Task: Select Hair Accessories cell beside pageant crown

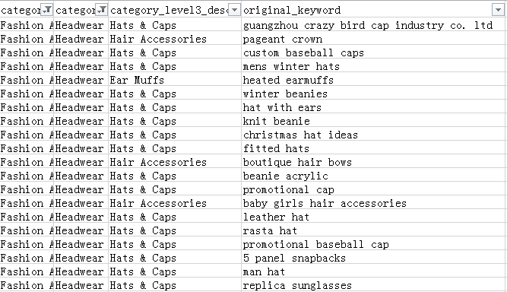Action: 175,39
